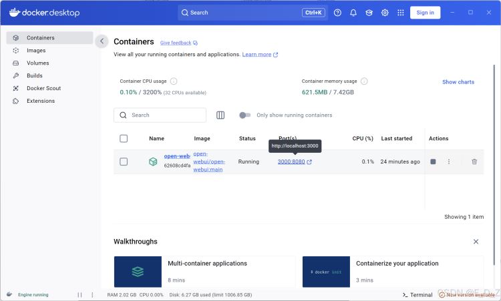501x301 pixels.
Task: Open the help question mark icon
Action: (x=337, y=13)
